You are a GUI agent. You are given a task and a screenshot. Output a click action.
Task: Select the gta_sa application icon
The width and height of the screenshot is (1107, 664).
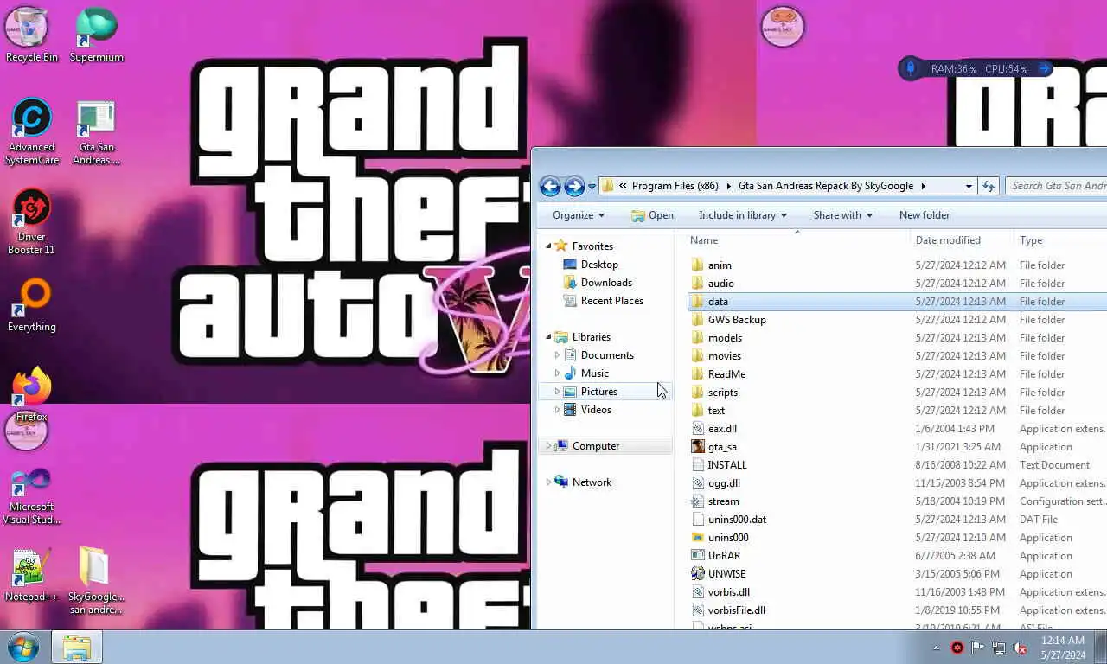click(698, 447)
